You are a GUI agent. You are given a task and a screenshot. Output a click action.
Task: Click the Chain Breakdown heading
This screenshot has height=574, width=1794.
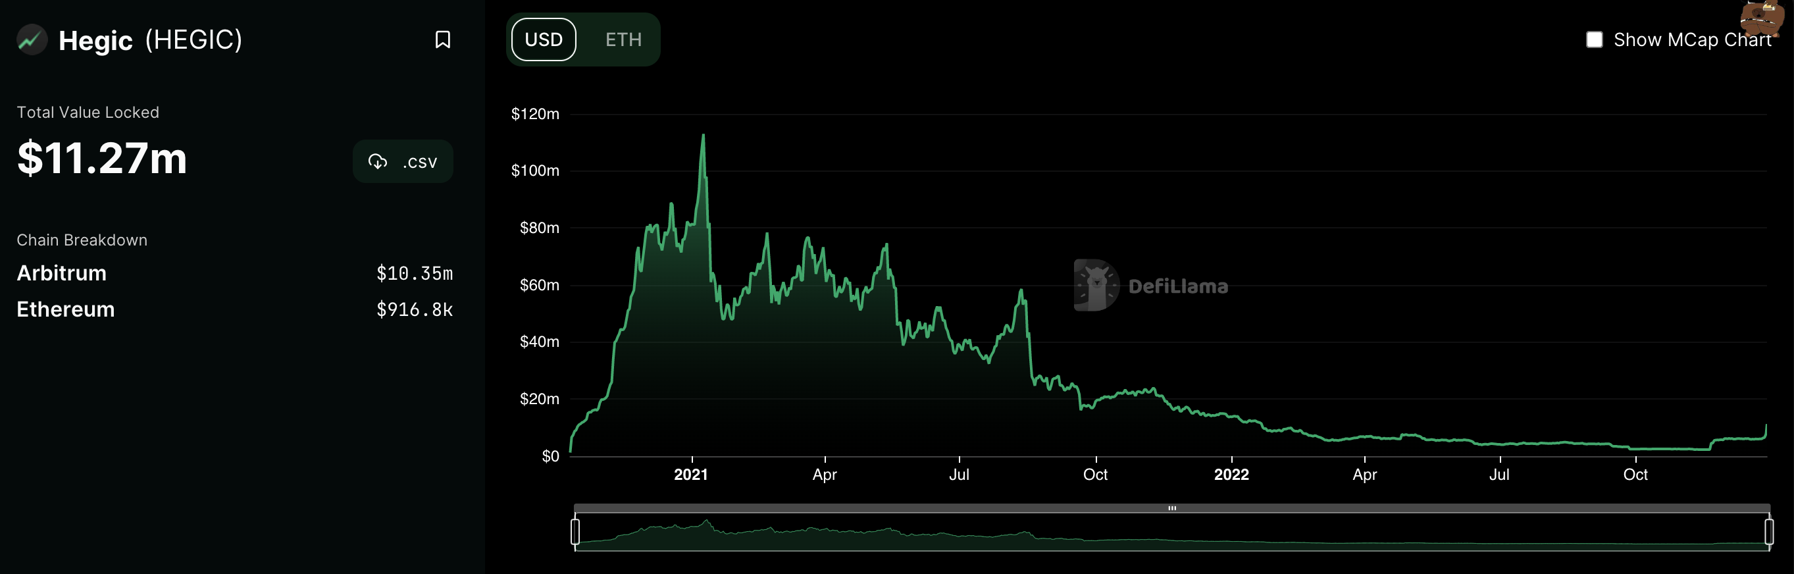click(82, 240)
